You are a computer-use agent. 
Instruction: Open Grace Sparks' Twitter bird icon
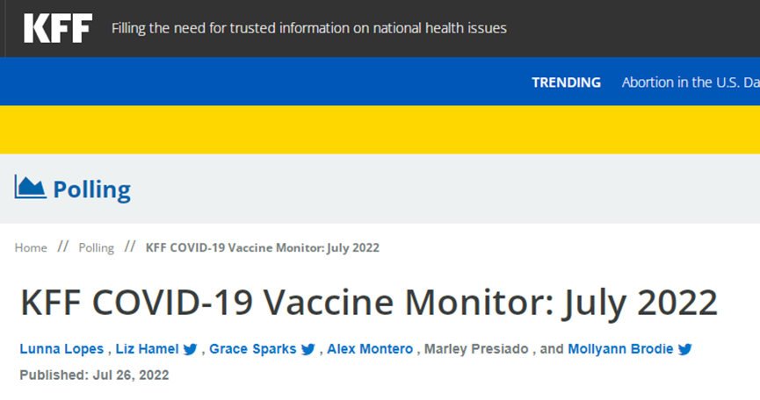point(308,349)
